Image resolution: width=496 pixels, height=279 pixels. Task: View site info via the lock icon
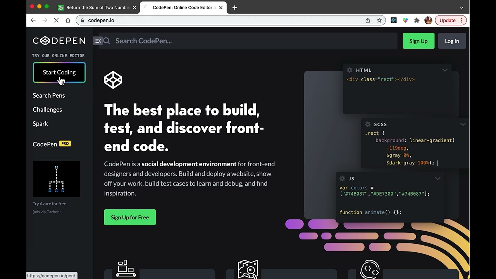point(82,20)
